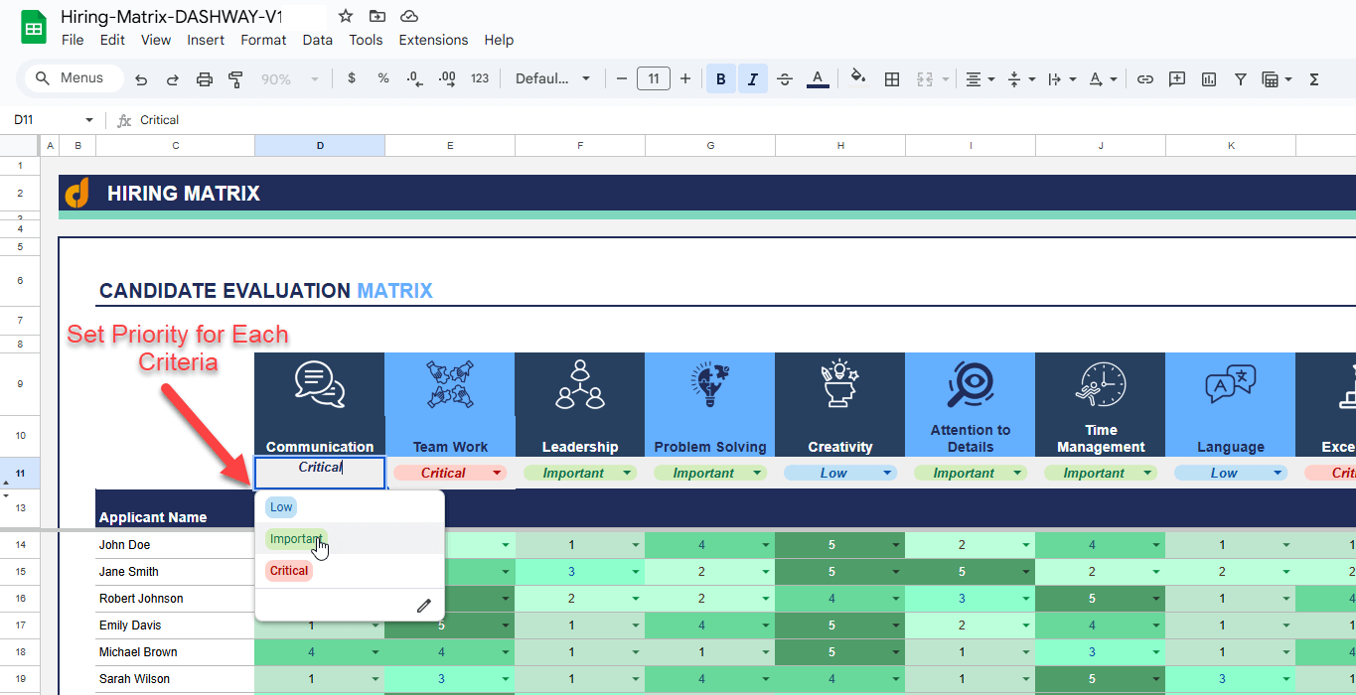Click the Insert comment icon
The image size is (1356, 695).
pyautogui.click(x=1177, y=77)
